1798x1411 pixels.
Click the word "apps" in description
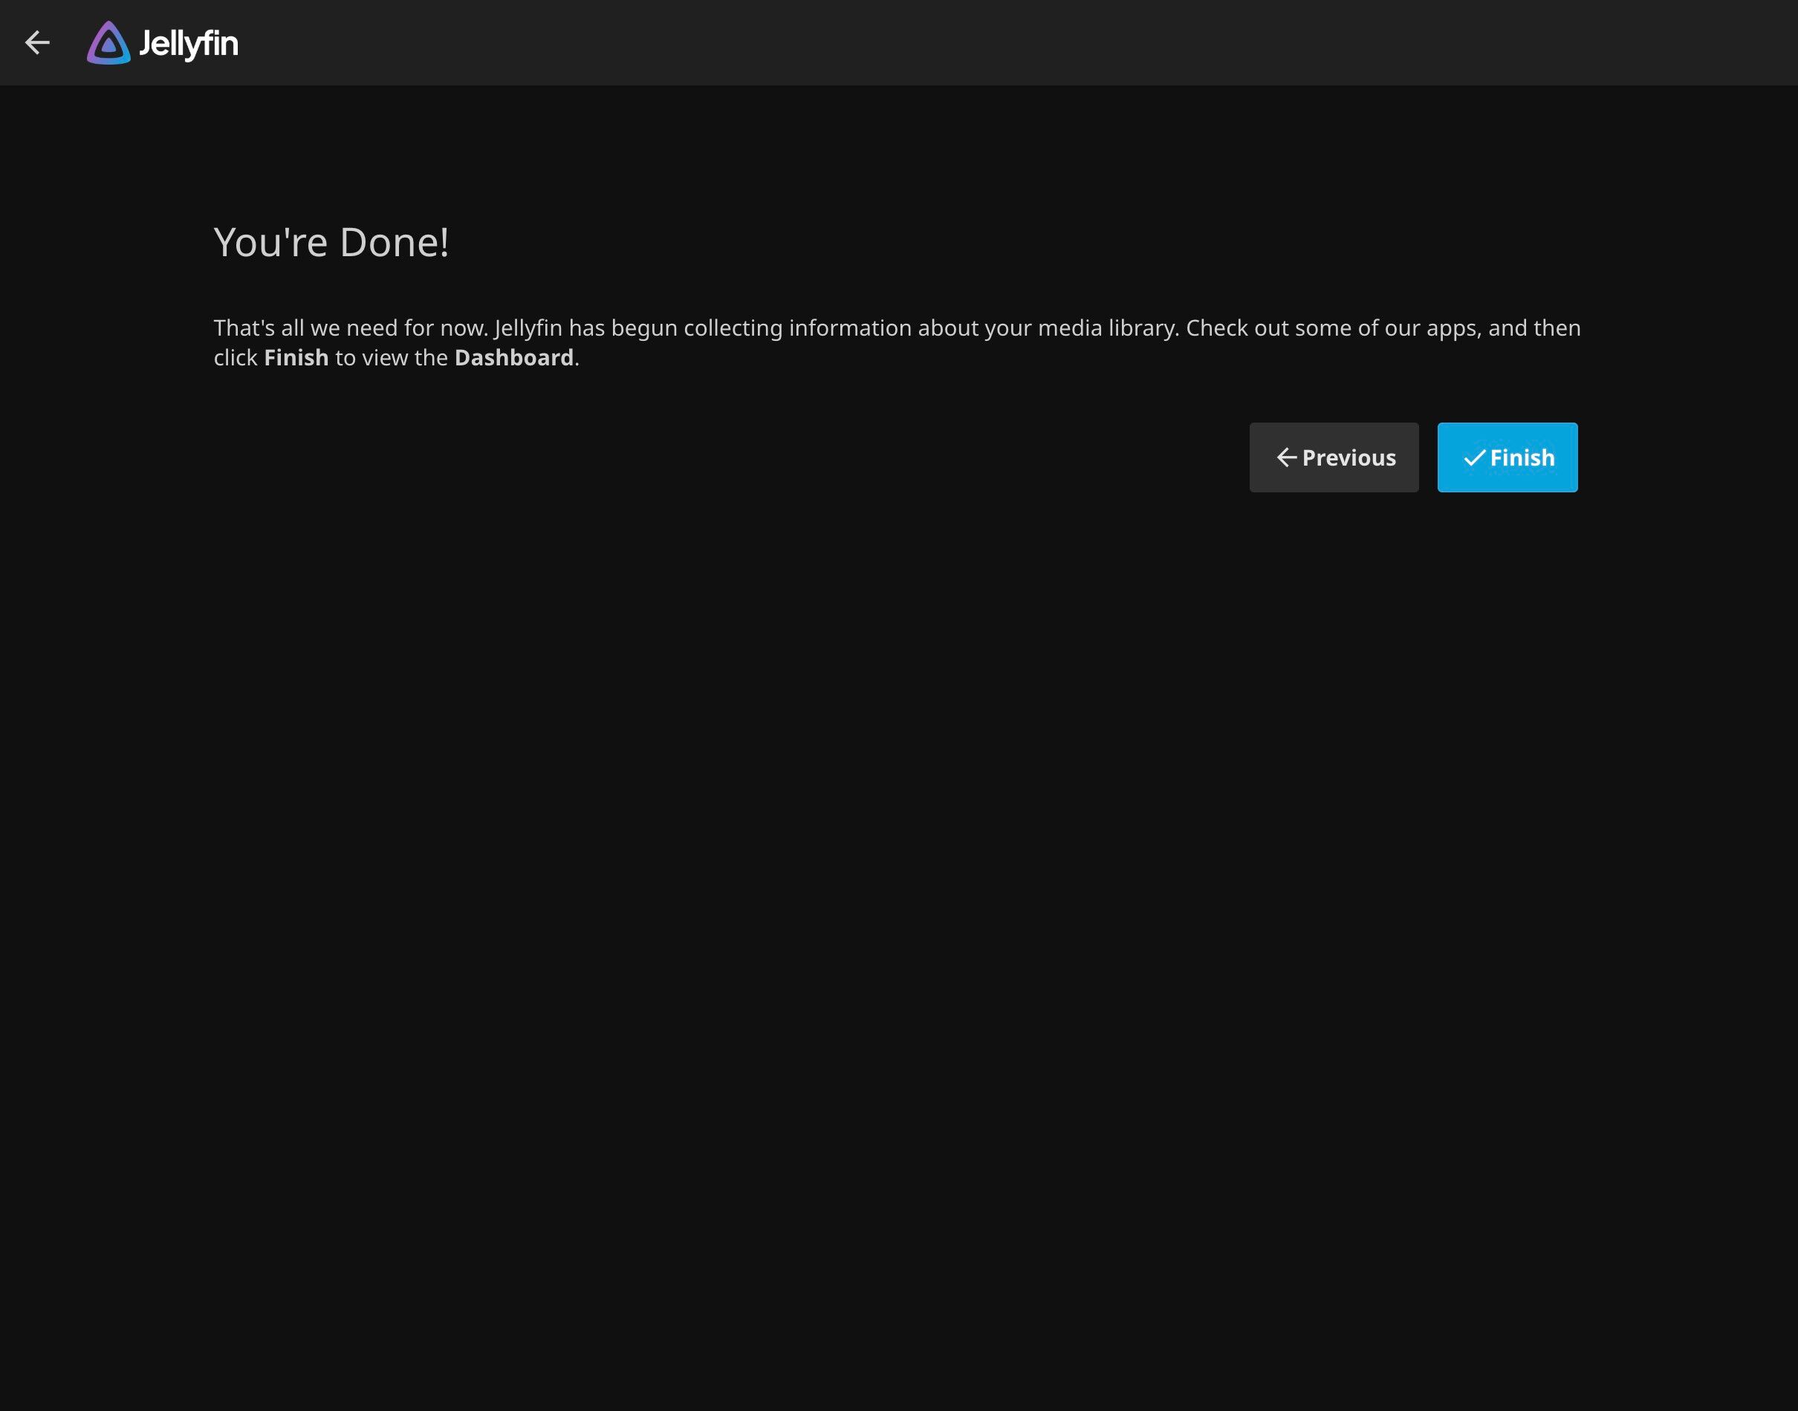coord(1452,328)
